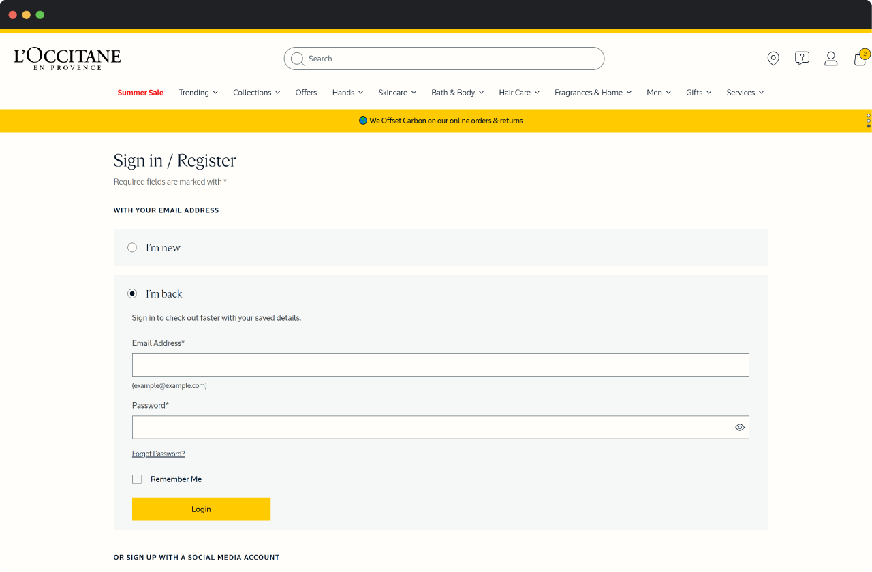The image size is (872, 572).
Task: Click the L'Occitane en Provence logo
Action: 67,59
